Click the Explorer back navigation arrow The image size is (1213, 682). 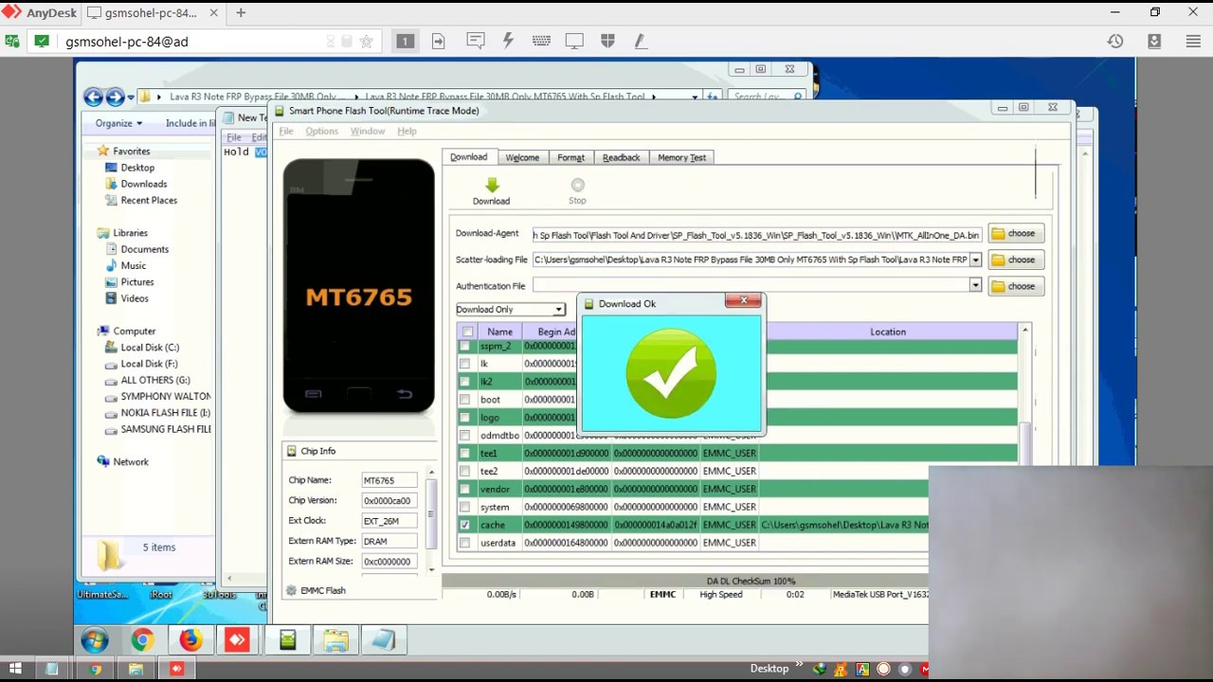(x=93, y=97)
